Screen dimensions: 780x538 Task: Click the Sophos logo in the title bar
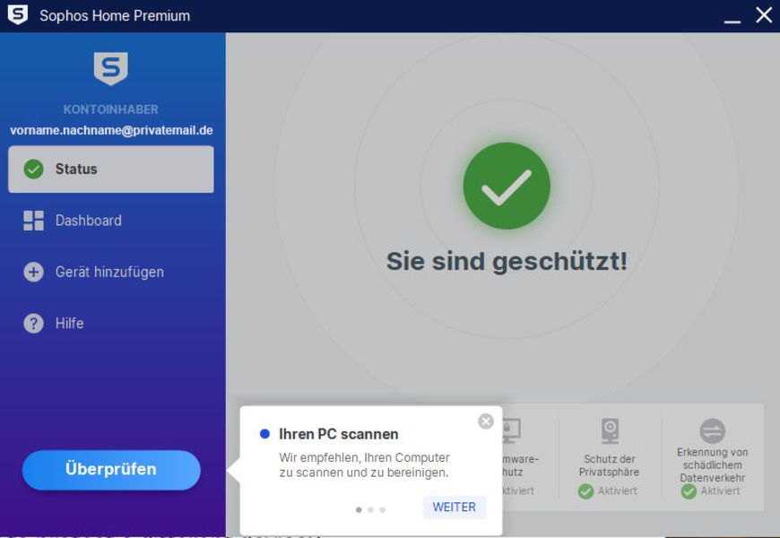click(x=18, y=15)
